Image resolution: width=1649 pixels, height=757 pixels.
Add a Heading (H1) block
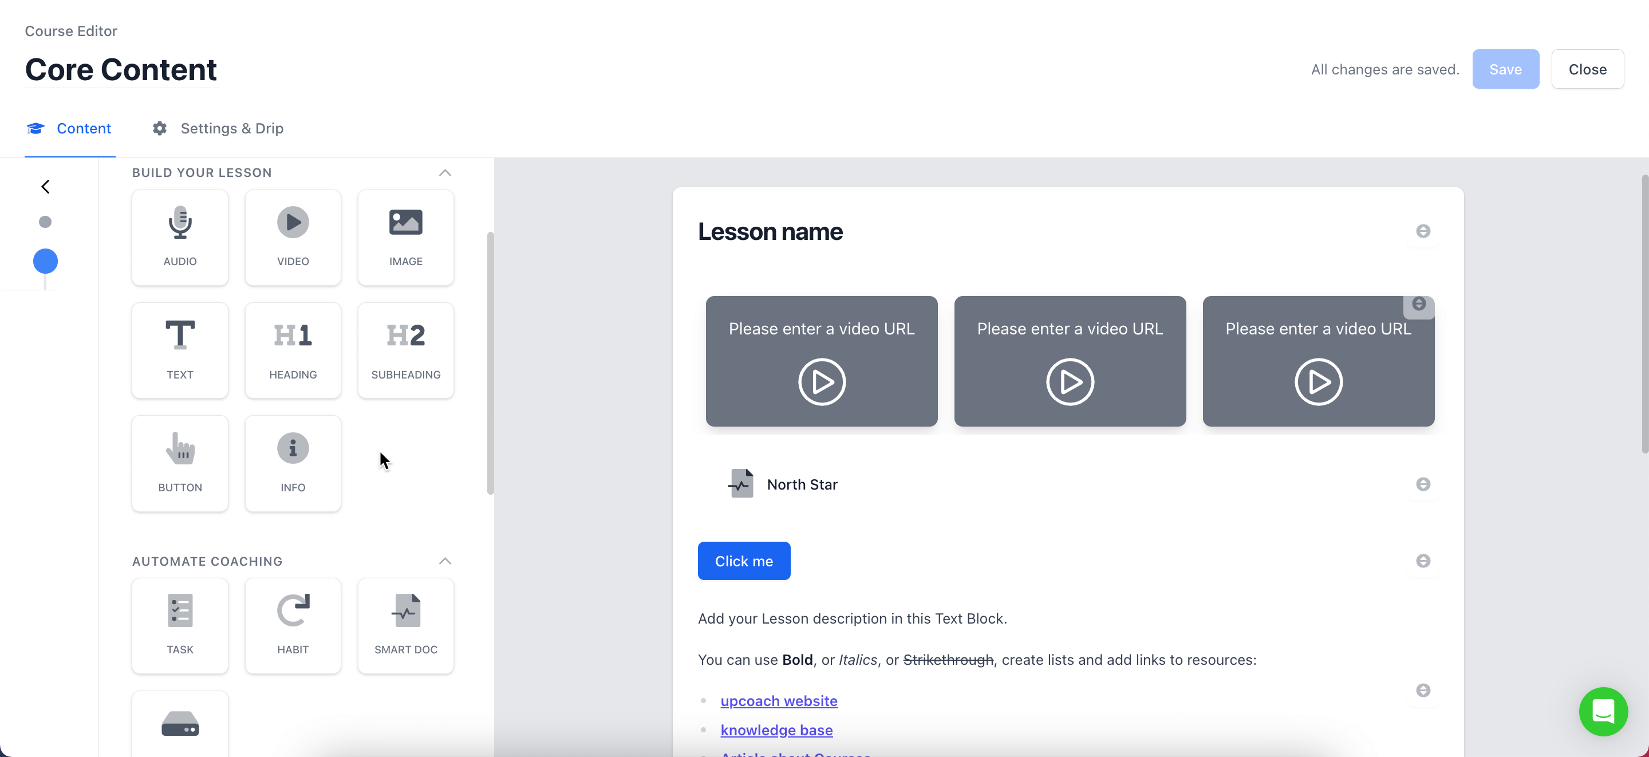point(293,350)
